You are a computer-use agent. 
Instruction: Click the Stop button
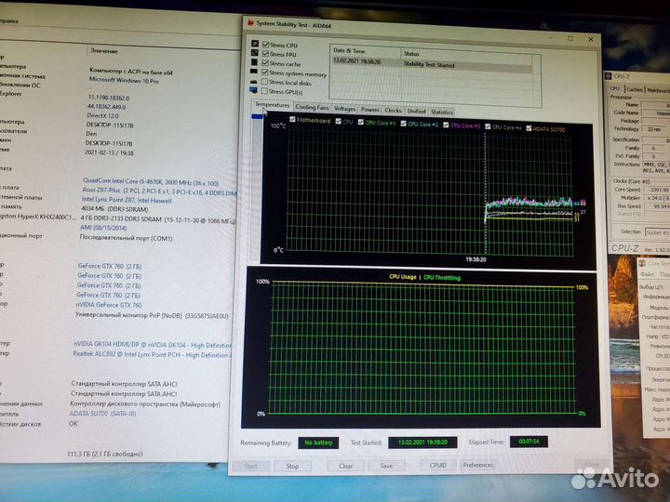(293, 466)
